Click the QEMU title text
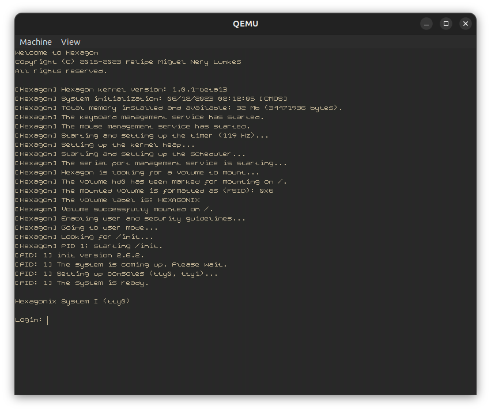 pos(246,24)
